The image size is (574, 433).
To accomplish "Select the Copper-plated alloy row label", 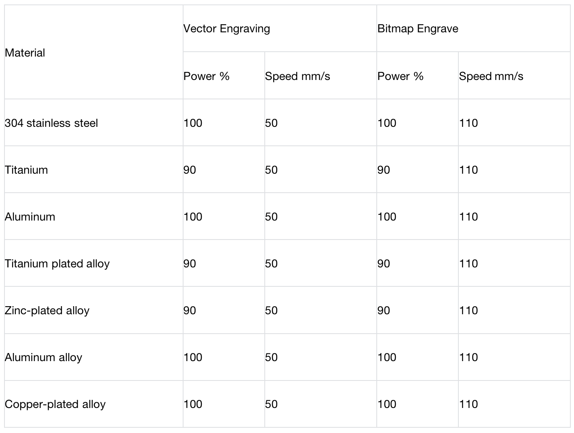I will click(x=55, y=404).
